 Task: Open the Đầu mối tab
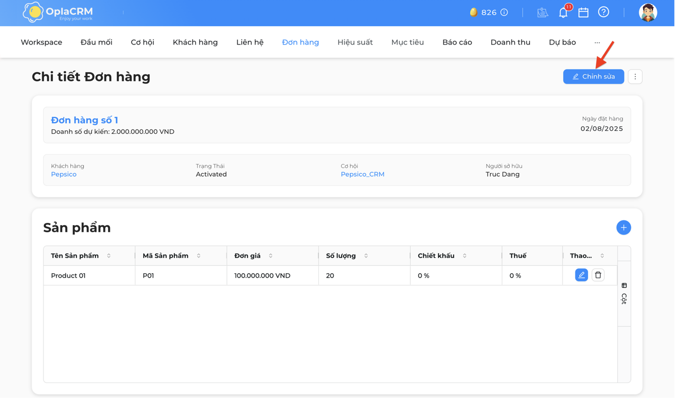tap(96, 42)
